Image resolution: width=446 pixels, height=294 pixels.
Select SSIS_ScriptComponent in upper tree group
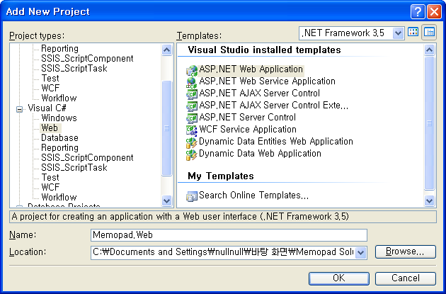[x=87, y=59]
